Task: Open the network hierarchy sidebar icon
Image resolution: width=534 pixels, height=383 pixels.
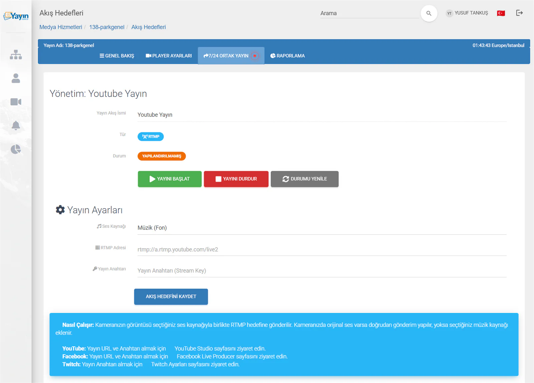Action: click(x=16, y=55)
